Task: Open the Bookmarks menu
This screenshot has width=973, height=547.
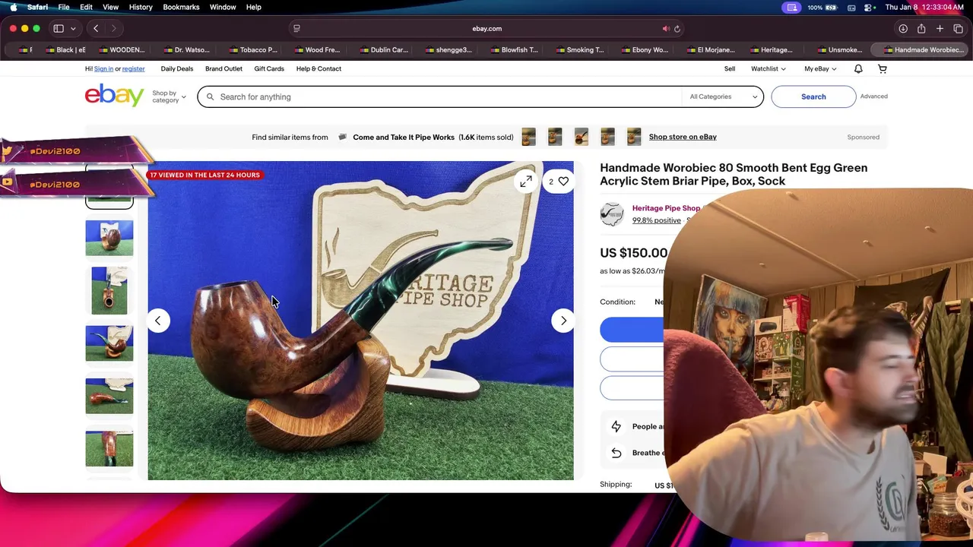Action: point(181,7)
